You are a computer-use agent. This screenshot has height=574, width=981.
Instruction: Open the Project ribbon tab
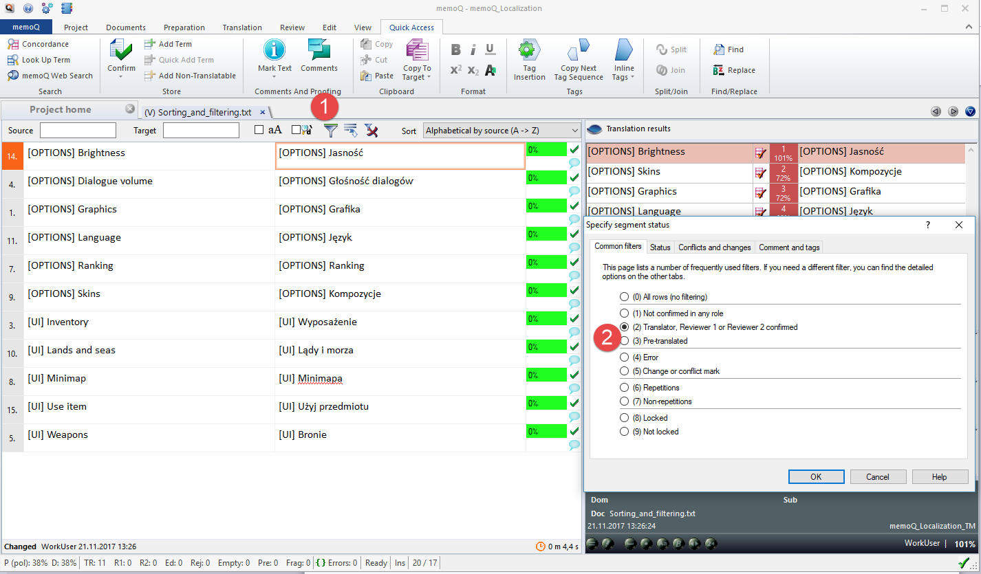[76, 27]
